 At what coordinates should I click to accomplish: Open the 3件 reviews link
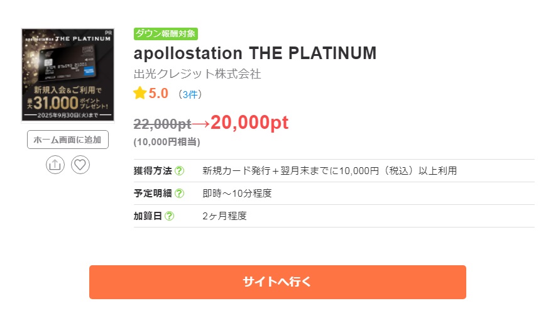click(190, 94)
